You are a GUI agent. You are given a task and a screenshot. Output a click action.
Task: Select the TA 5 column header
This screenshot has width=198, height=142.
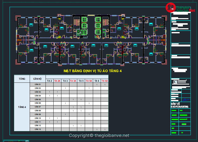point(81,81)
